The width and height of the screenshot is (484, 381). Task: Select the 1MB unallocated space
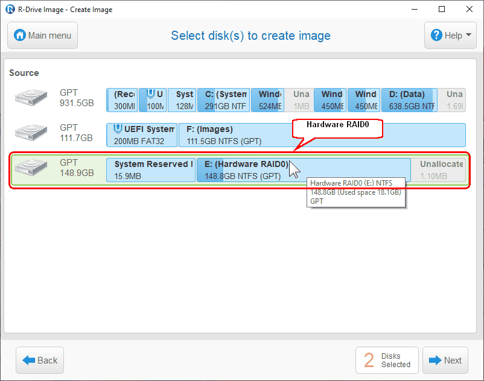click(299, 100)
